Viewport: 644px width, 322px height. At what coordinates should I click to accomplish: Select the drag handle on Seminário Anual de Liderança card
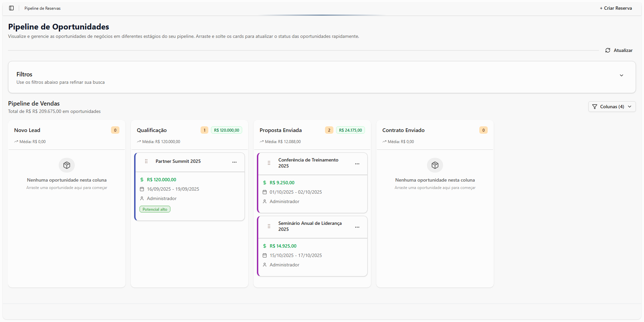click(x=269, y=226)
